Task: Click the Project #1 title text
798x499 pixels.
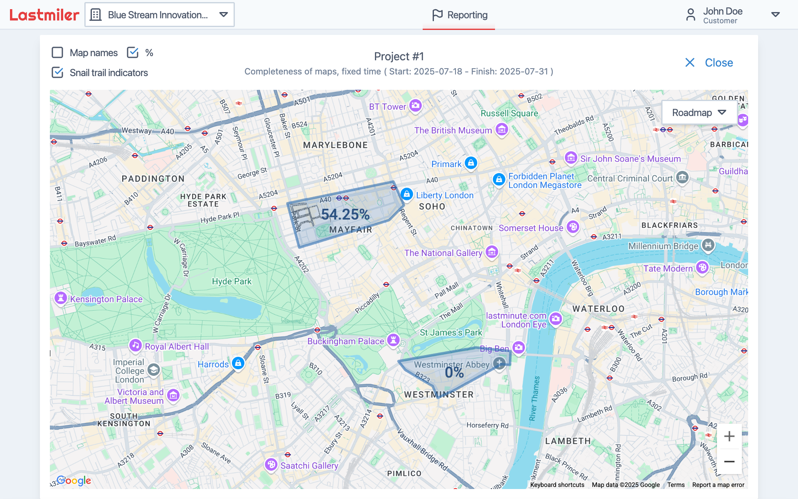Action: (x=399, y=56)
